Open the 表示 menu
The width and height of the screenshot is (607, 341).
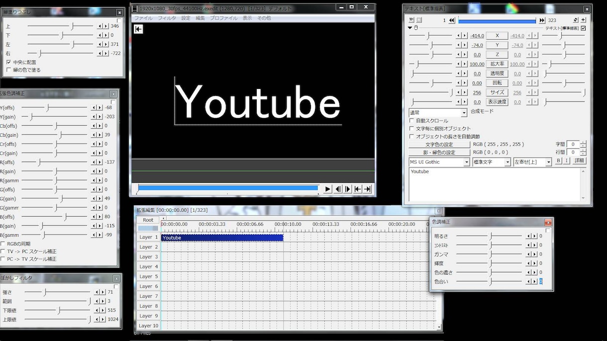(x=247, y=18)
